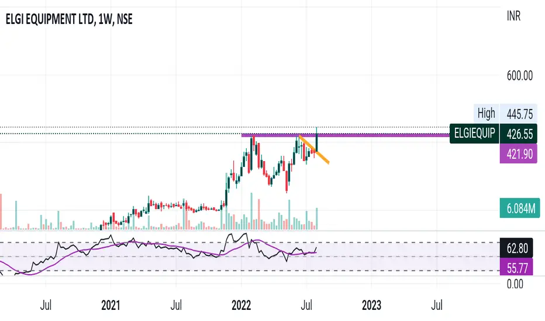Click the 600.00 price axis label
This screenshot has width=545, height=321.
pos(520,75)
